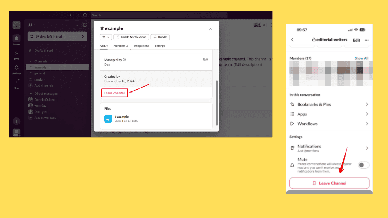Tap the Bookmarks & Pins star icon

(x=292, y=104)
